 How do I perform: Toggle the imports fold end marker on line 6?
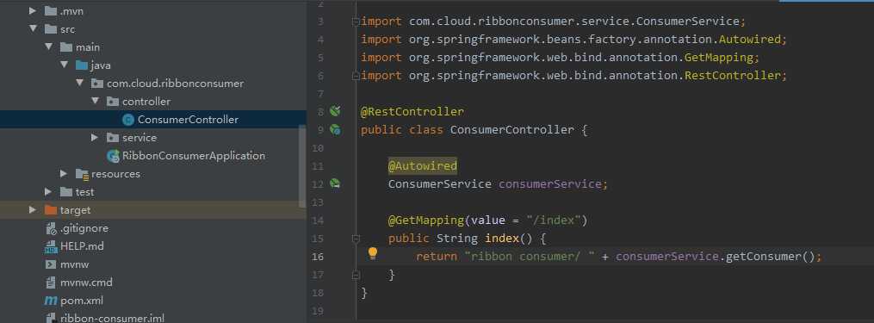click(356, 75)
